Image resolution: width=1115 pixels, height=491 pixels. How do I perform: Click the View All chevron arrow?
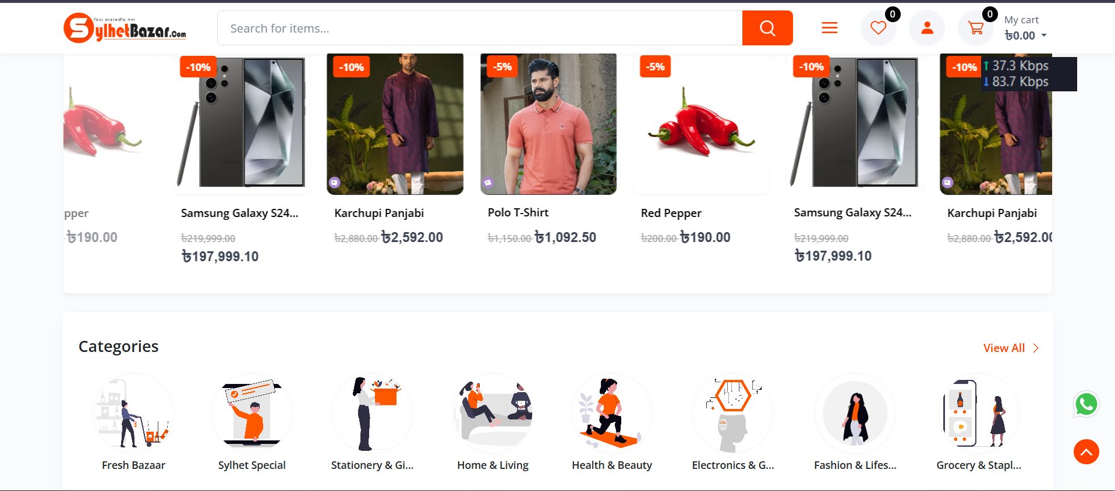1036,348
